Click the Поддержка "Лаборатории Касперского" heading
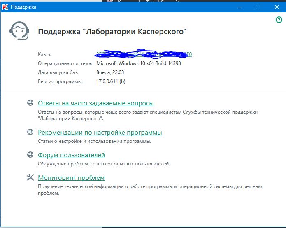This screenshot has height=228, width=286. 112,32
